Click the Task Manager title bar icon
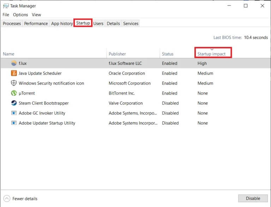The width and height of the screenshot is (271, 207). tap(6, 6)
